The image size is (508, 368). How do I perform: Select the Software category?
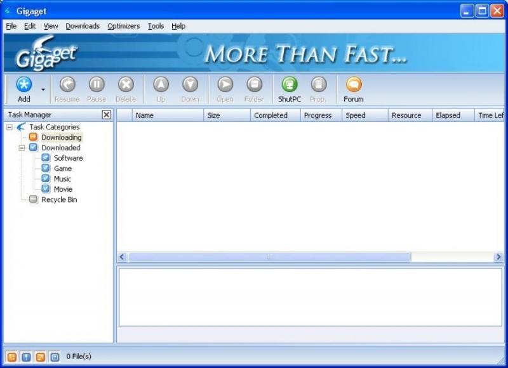(68, 158)
